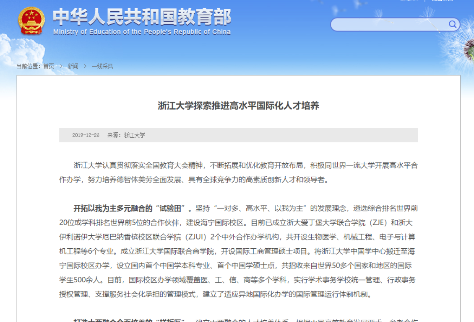474x322 pixels.
Task: Click the 中华人民共和国教育部 site title
Action: point(142,17)
